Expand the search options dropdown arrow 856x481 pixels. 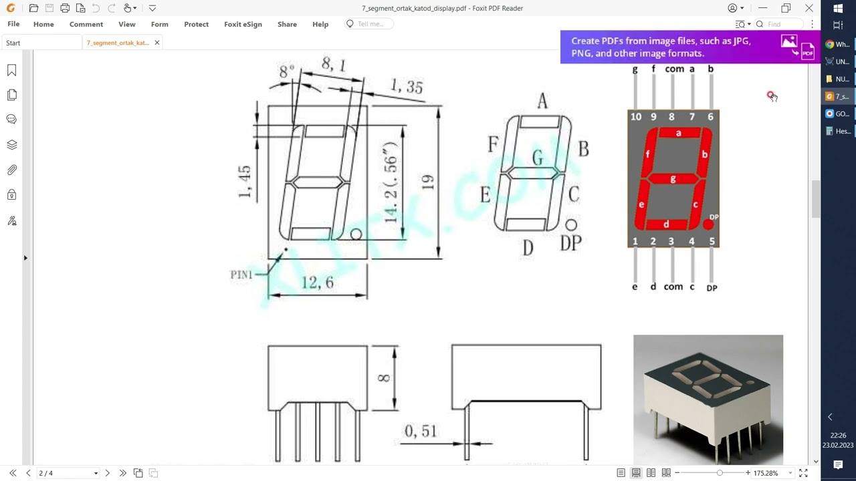tap(749, 24)
